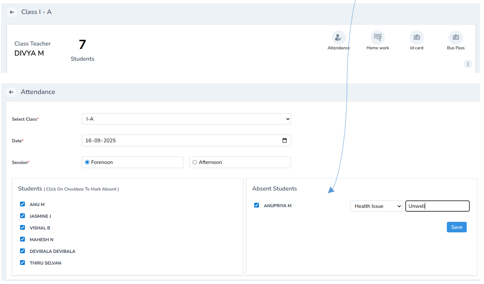Click the back arrow beside Attendance
This screenshot has width=484, height=284.
coord(11,92)
